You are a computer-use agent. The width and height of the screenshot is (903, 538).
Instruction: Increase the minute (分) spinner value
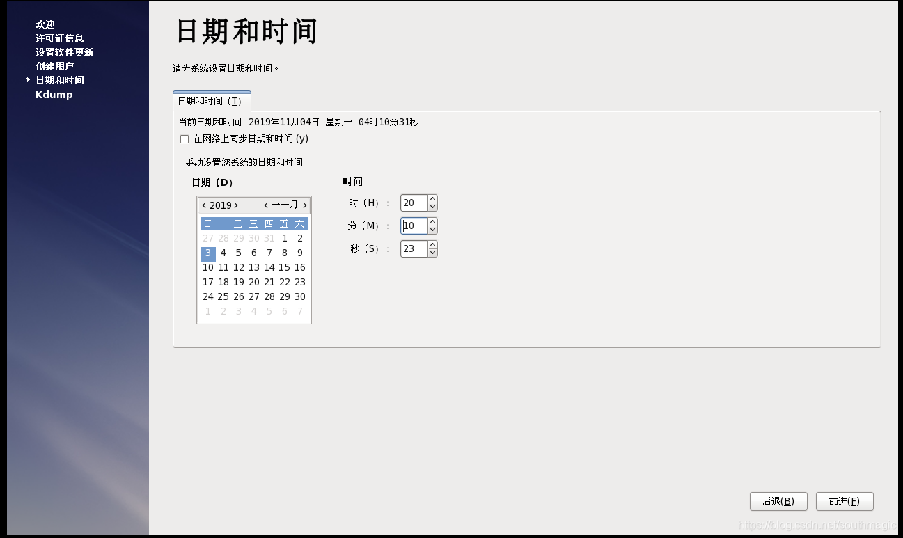[433, 222]
